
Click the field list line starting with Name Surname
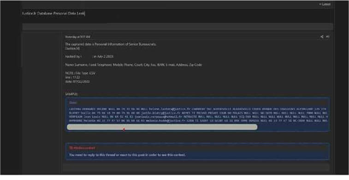click(134, 65)
